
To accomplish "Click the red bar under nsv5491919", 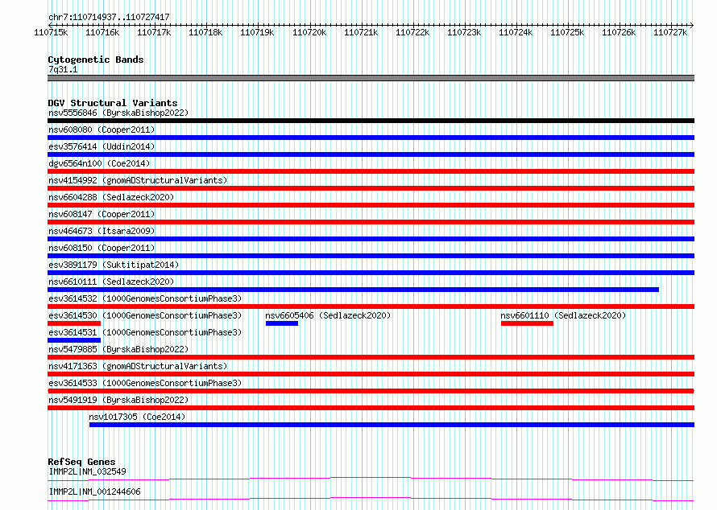I will (x=371, y=408).
